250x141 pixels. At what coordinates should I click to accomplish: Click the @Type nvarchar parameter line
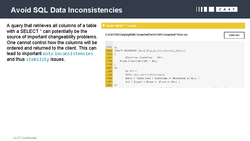point(139,61)
